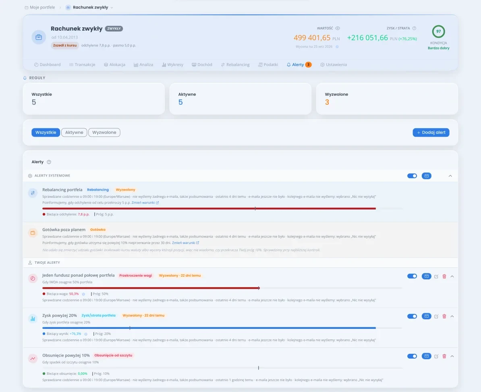
Task: Click the Dodaj alert button
Action: 431,132
